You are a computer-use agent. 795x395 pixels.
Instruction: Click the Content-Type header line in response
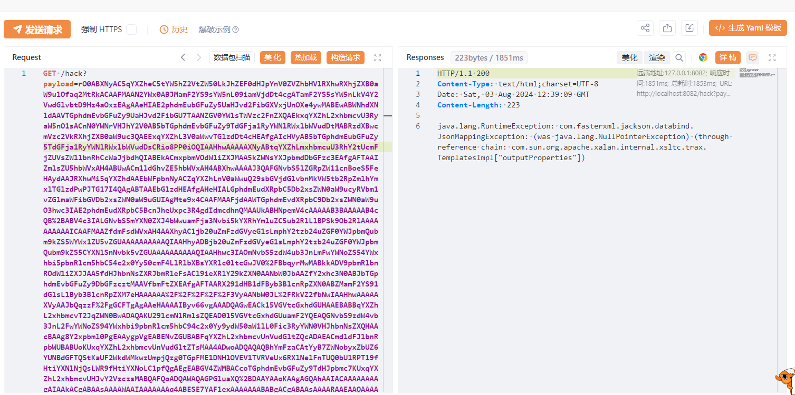518,84
